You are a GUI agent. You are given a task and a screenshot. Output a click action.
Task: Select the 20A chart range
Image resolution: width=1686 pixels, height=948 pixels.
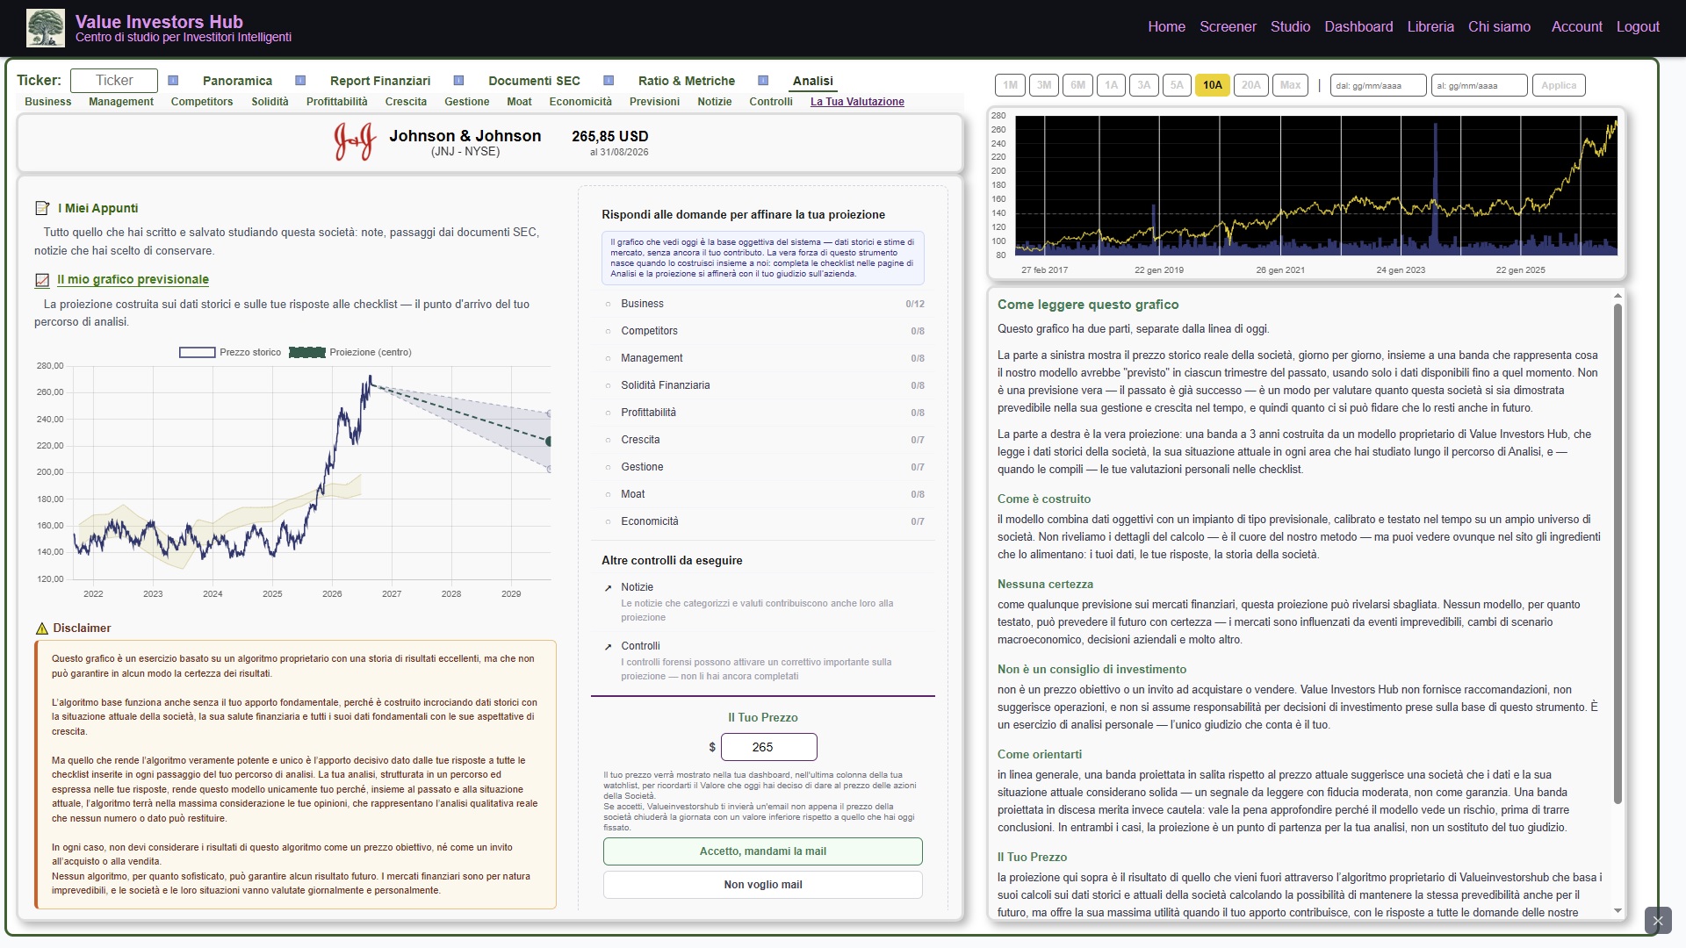point(1251,85)
